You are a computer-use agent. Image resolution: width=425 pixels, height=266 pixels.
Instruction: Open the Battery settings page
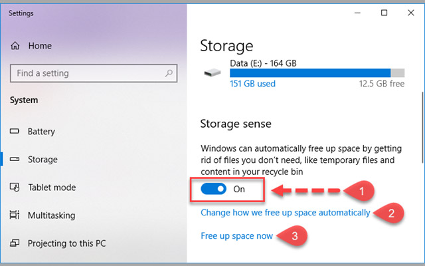[x=41, y=132]
